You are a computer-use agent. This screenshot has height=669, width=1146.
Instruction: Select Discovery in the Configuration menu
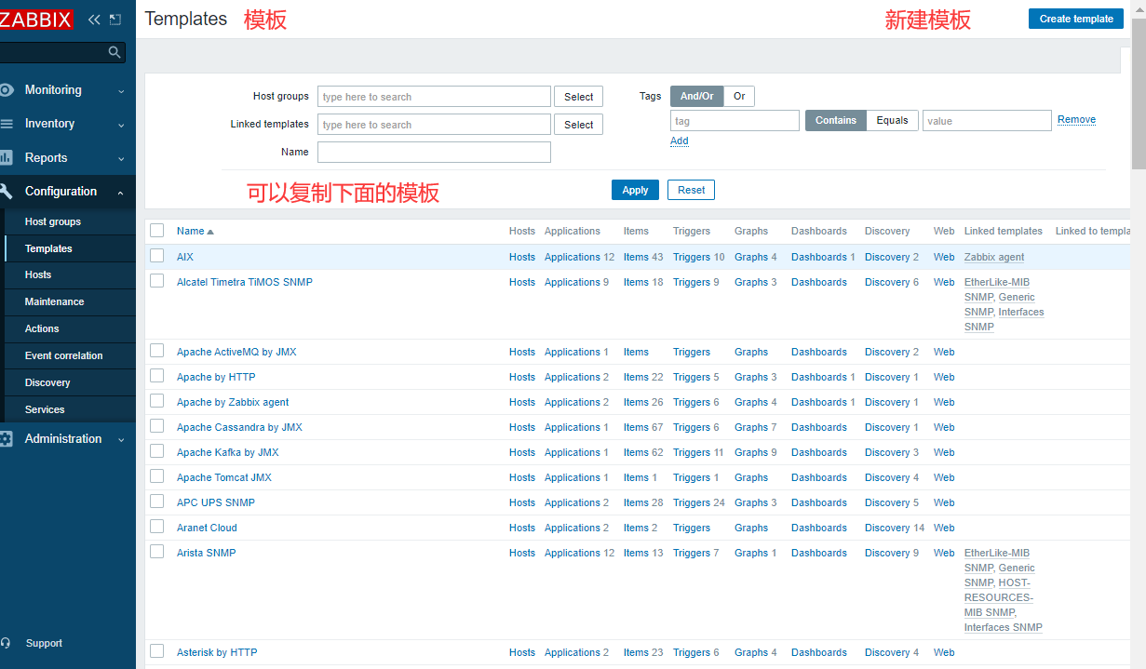pyautogui.click(x=47, y=381)
